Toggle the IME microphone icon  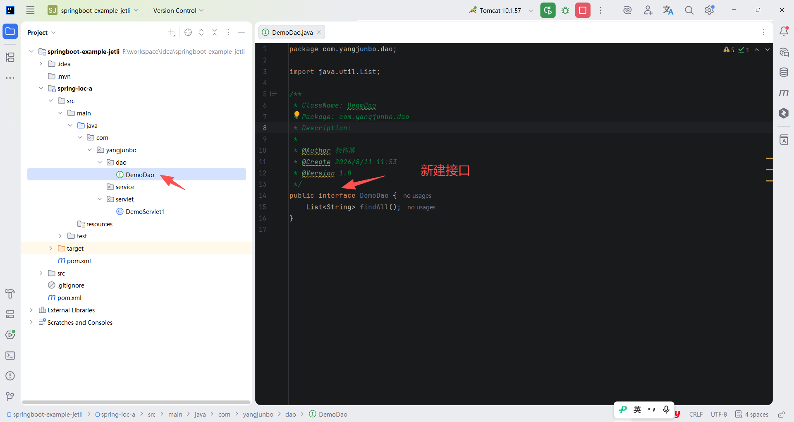tap(666, 410)
